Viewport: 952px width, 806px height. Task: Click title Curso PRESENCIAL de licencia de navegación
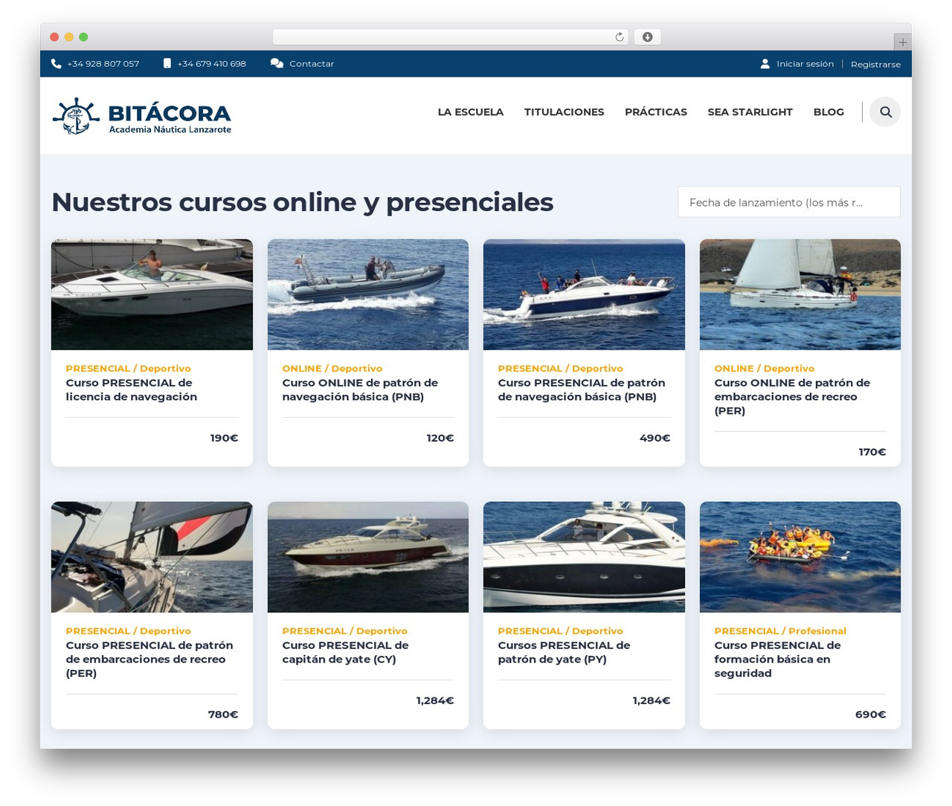click(x=132, y=390)
